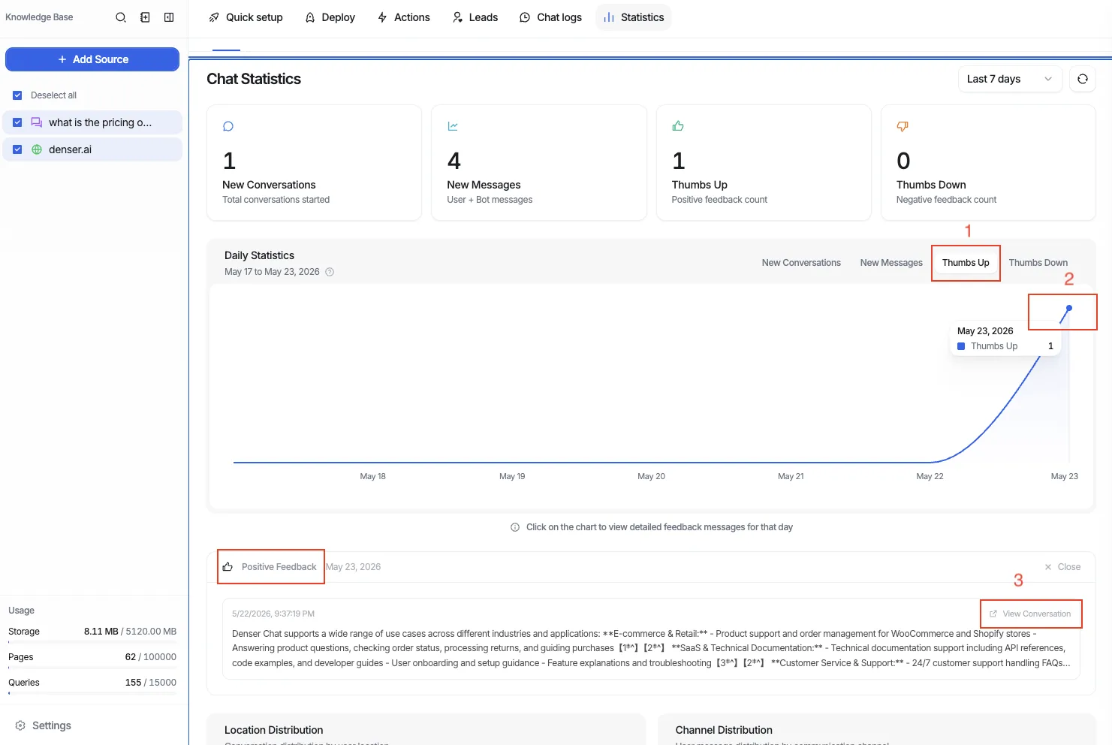The width and height of the screenshot is (1112, 745).
Task: Open the Last 7 days dropdown
Action: (x=1010, y=79)
